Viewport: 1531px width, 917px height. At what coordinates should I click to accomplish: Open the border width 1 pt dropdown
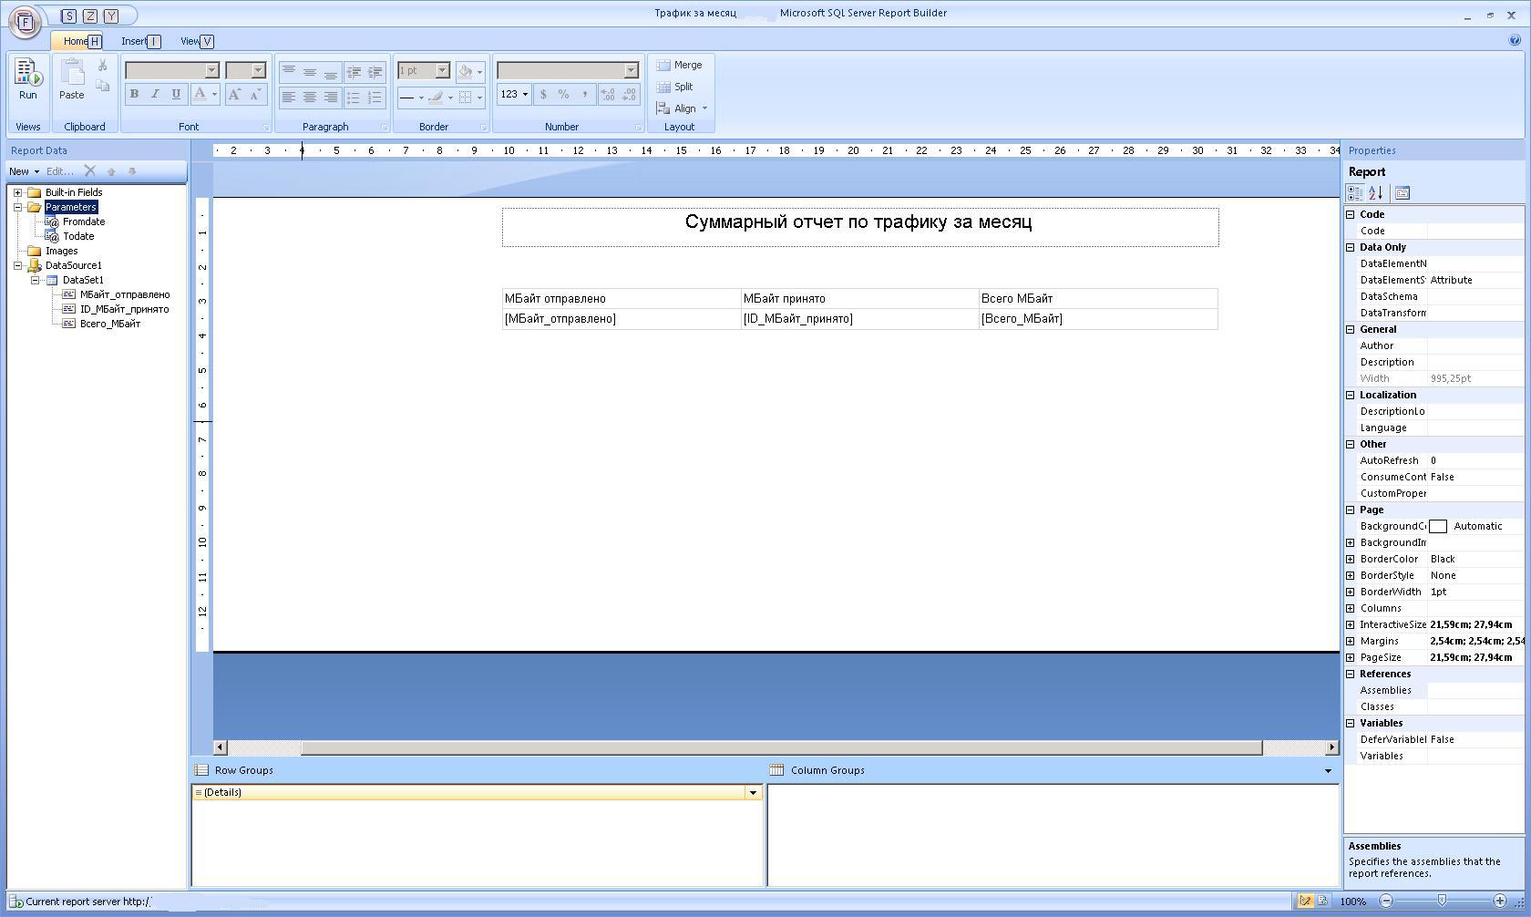[x=442, y=70]
